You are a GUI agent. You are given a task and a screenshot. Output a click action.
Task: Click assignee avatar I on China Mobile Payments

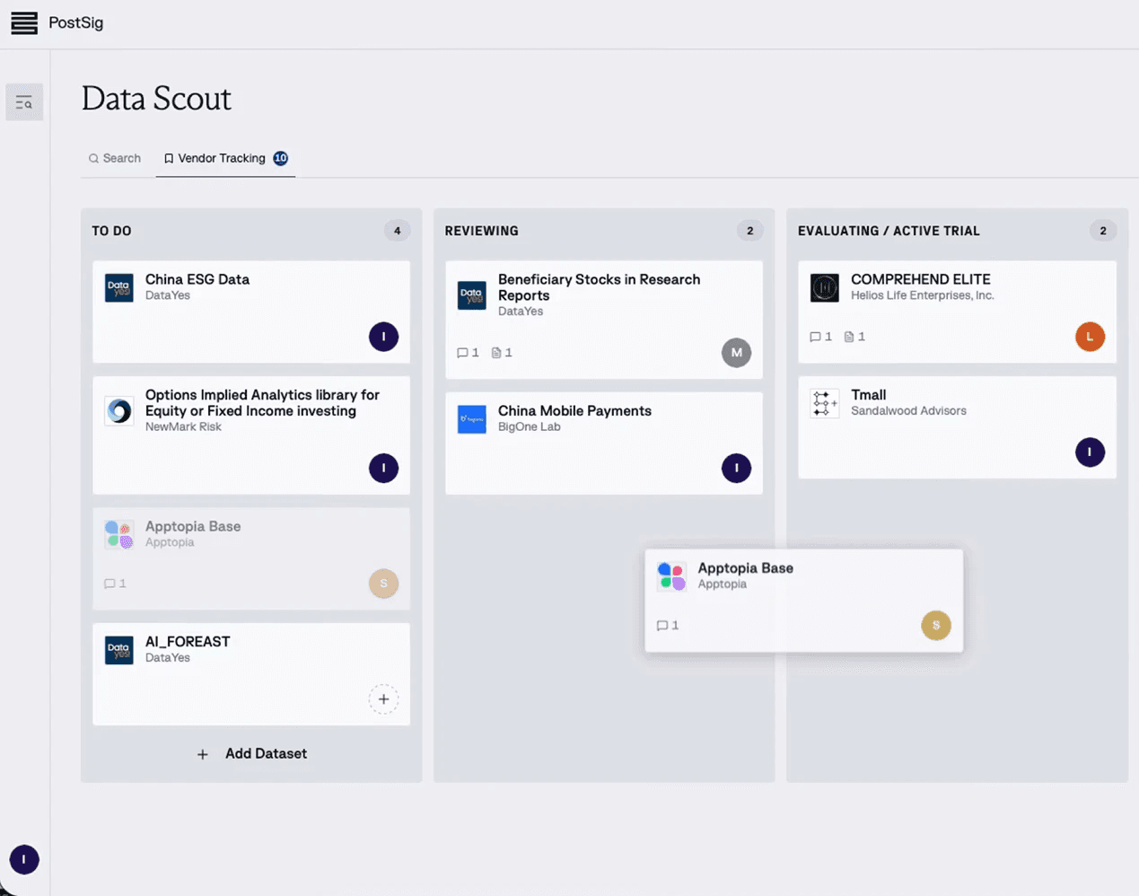tap(736, 468)
